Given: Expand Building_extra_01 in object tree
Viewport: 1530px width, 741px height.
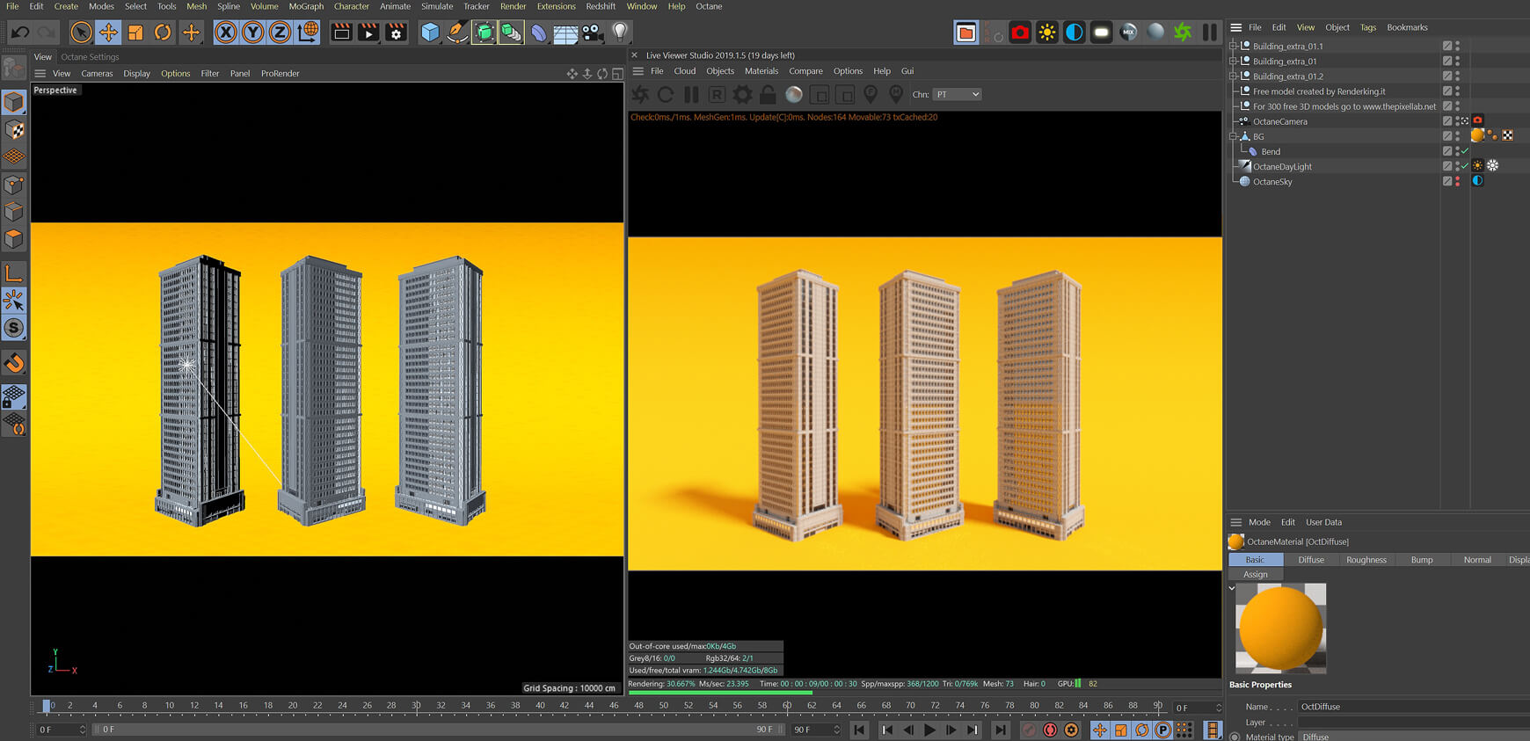Looking at the screenshot, I should 1233,61.
